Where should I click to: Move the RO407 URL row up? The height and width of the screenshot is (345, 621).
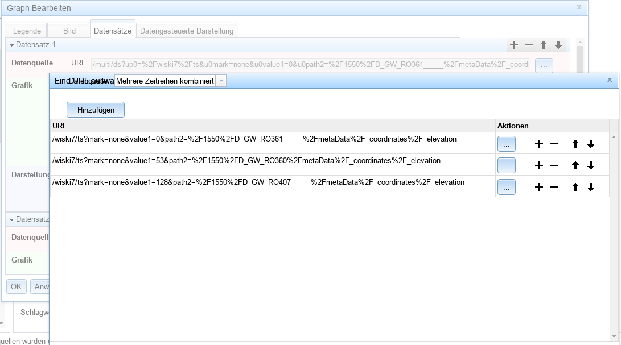coord(575,188)
